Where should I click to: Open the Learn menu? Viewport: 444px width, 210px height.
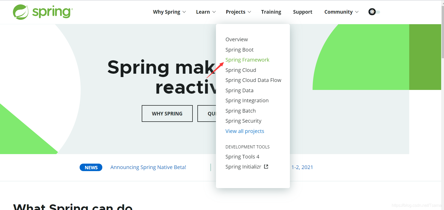coord(203,12)
